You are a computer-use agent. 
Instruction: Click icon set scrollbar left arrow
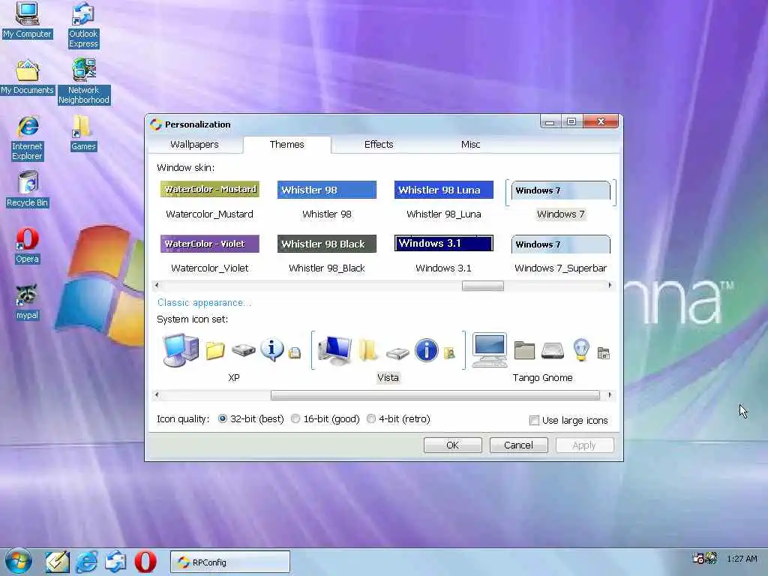[x=157, y=394]
